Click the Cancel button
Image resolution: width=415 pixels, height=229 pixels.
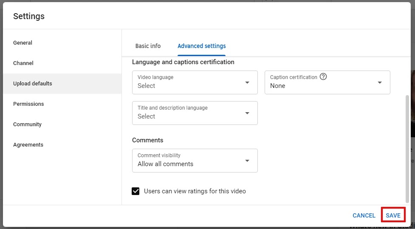point(364,215)
